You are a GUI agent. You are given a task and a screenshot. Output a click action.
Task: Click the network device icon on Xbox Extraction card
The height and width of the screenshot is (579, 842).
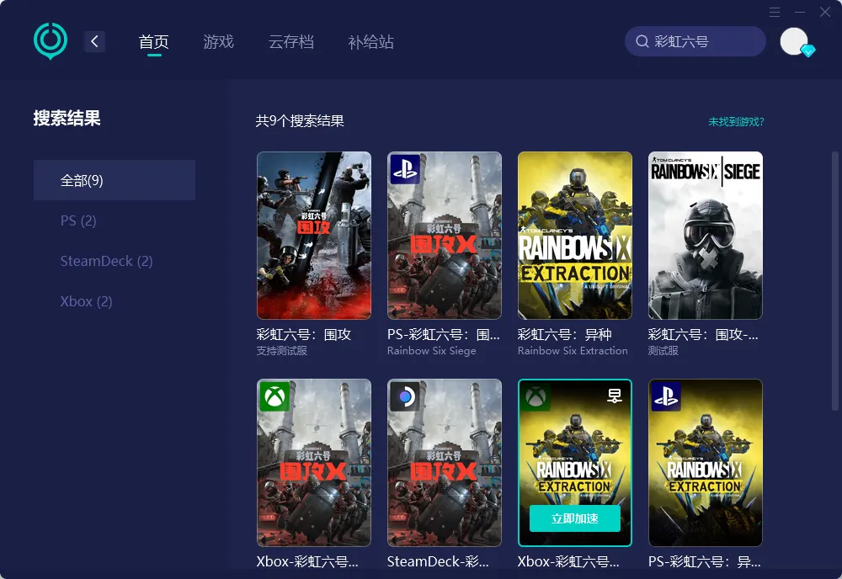point(615,396)
